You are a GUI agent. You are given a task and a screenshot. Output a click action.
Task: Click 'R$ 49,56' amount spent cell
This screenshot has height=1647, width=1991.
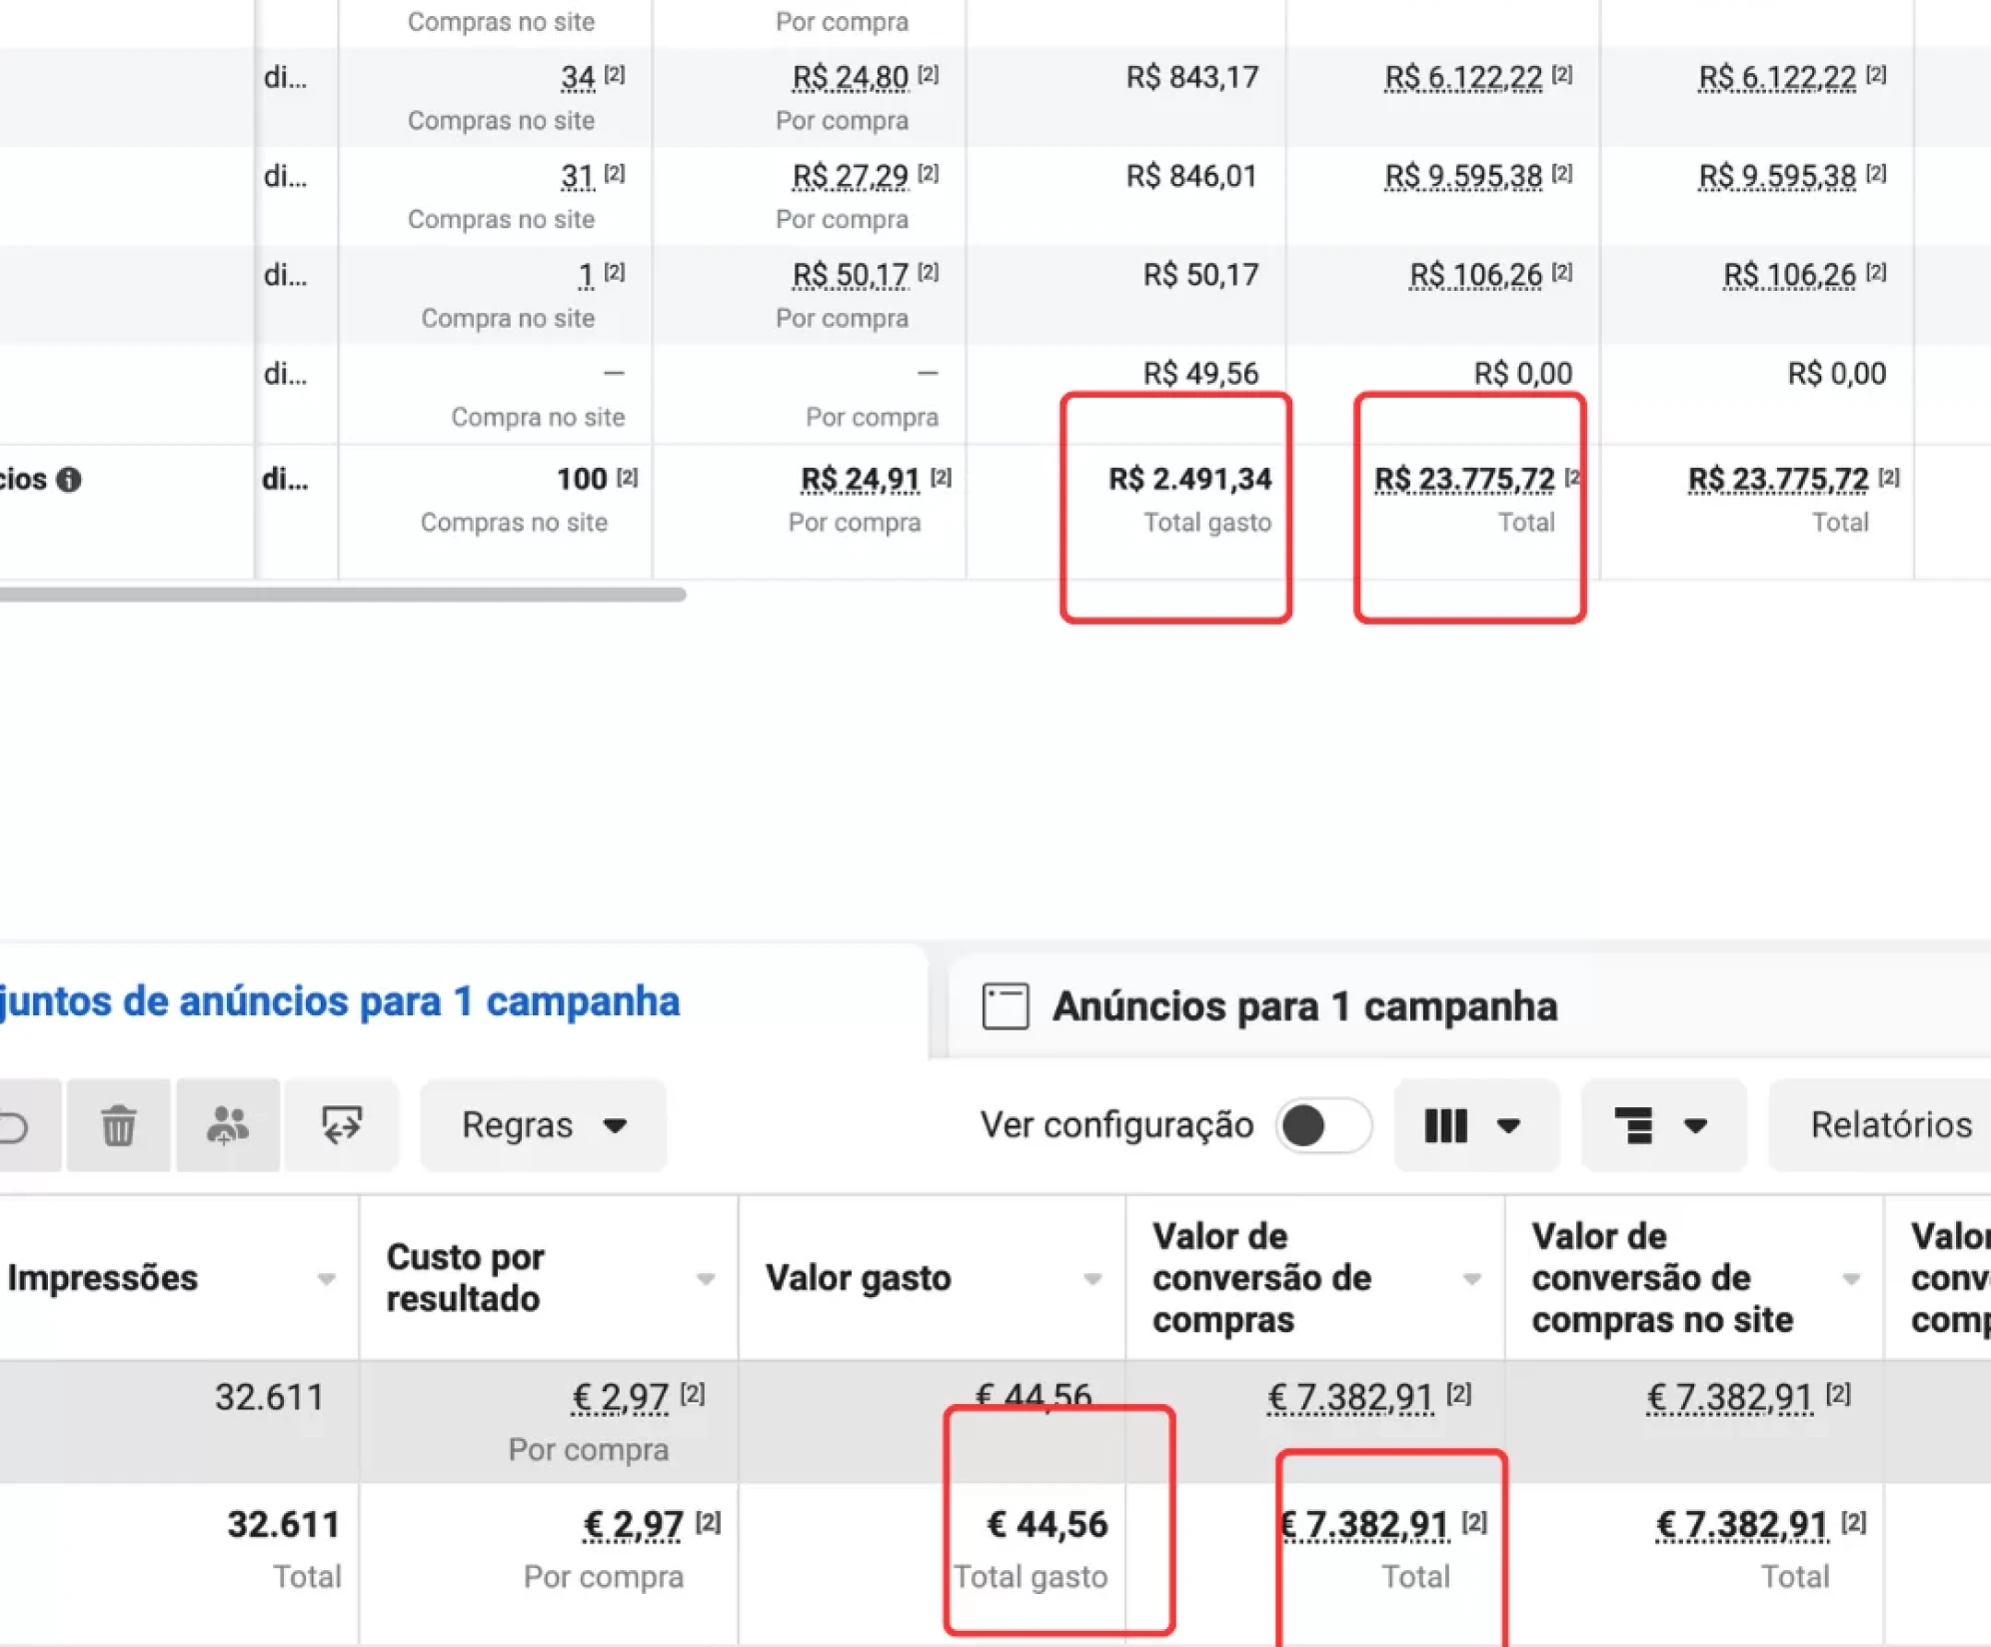click(x=1201, y=374)
